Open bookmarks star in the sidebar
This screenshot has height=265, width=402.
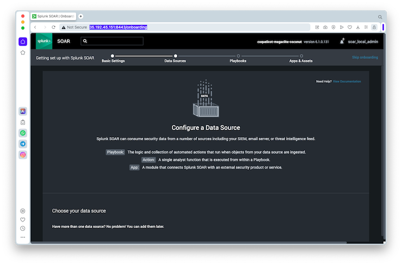coord(23,53)
